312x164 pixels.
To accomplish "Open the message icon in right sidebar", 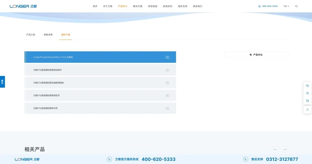I will 307,100.
